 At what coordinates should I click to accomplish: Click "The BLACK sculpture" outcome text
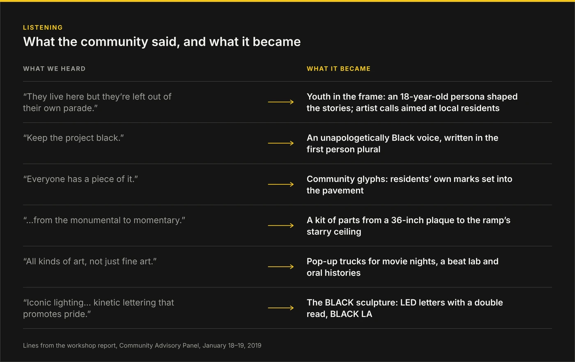click(405, 308)
